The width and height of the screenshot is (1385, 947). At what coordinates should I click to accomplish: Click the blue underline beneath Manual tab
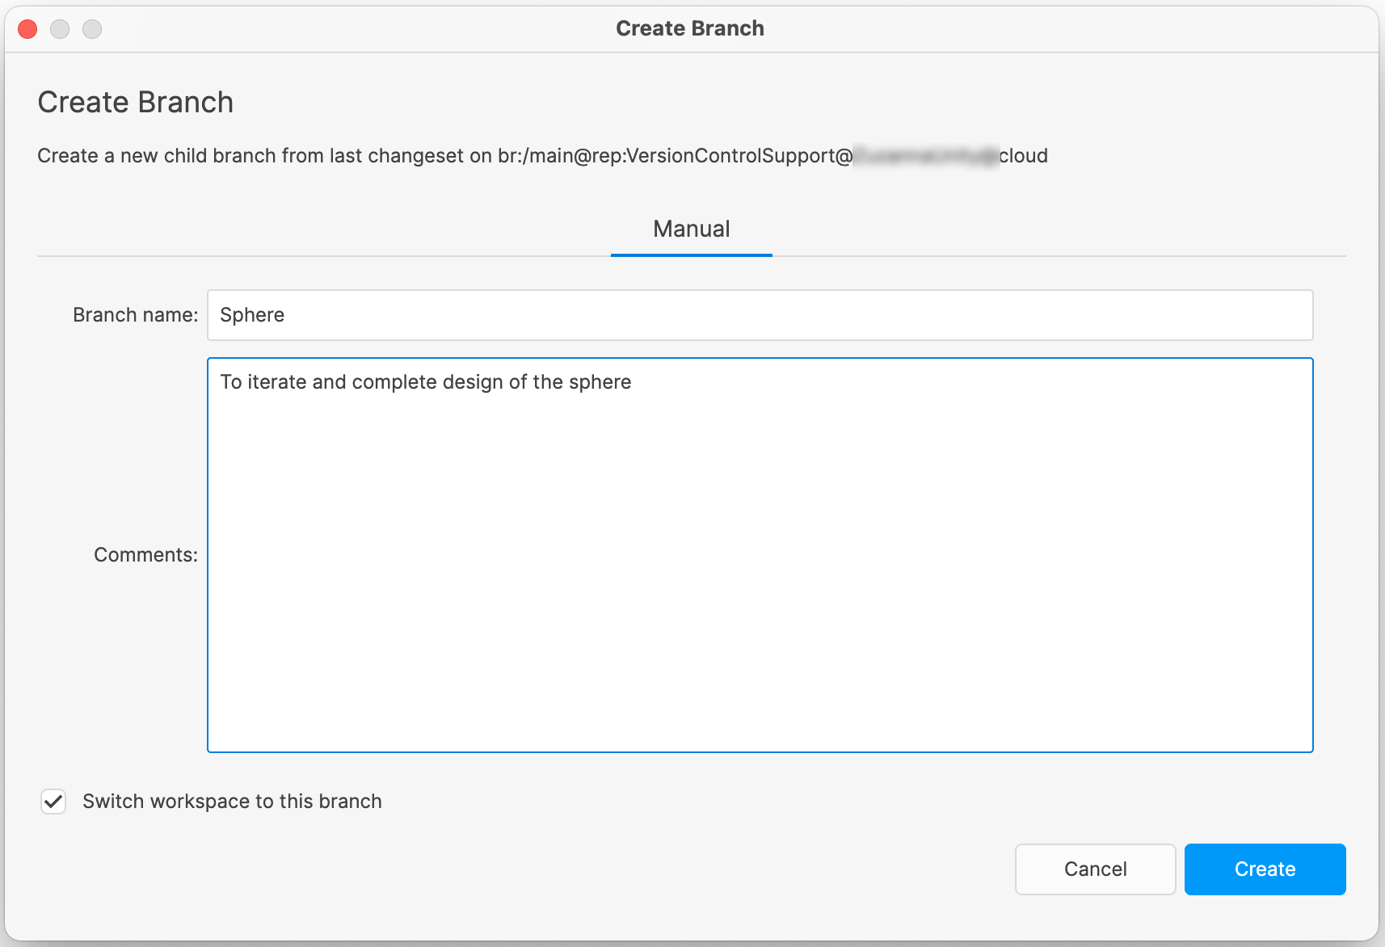692,255
